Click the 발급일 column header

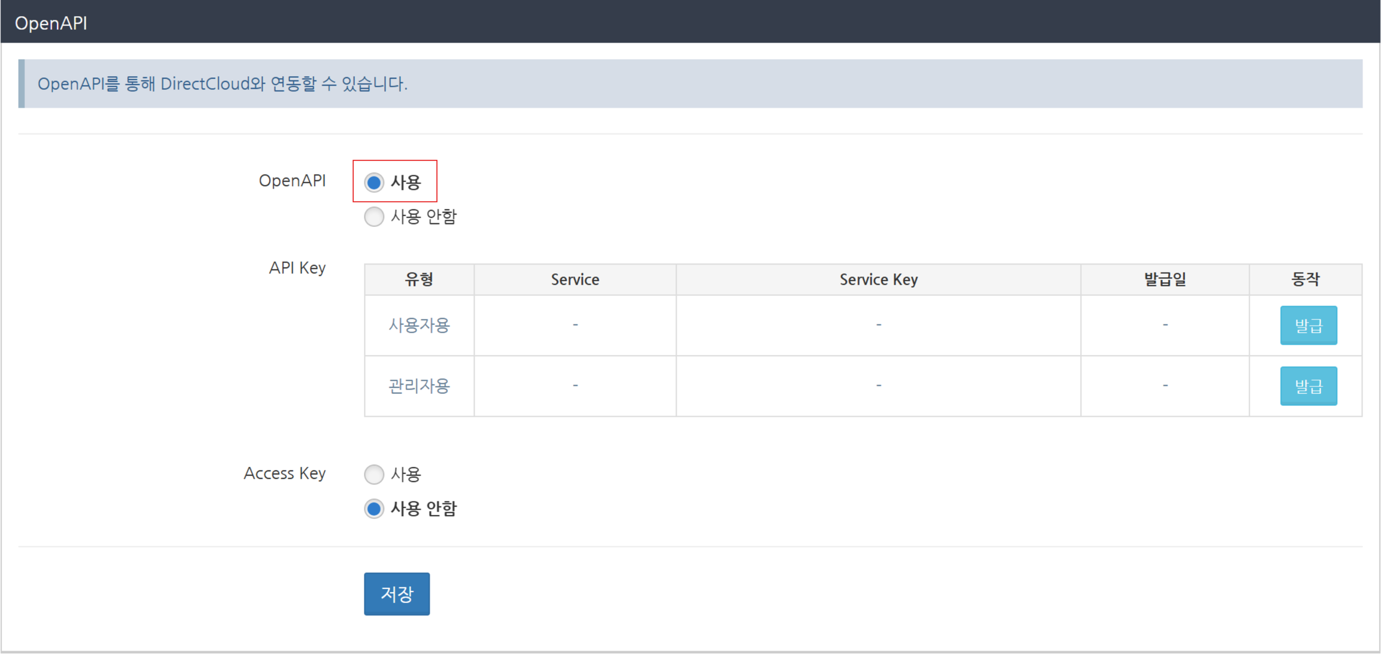1165,280
